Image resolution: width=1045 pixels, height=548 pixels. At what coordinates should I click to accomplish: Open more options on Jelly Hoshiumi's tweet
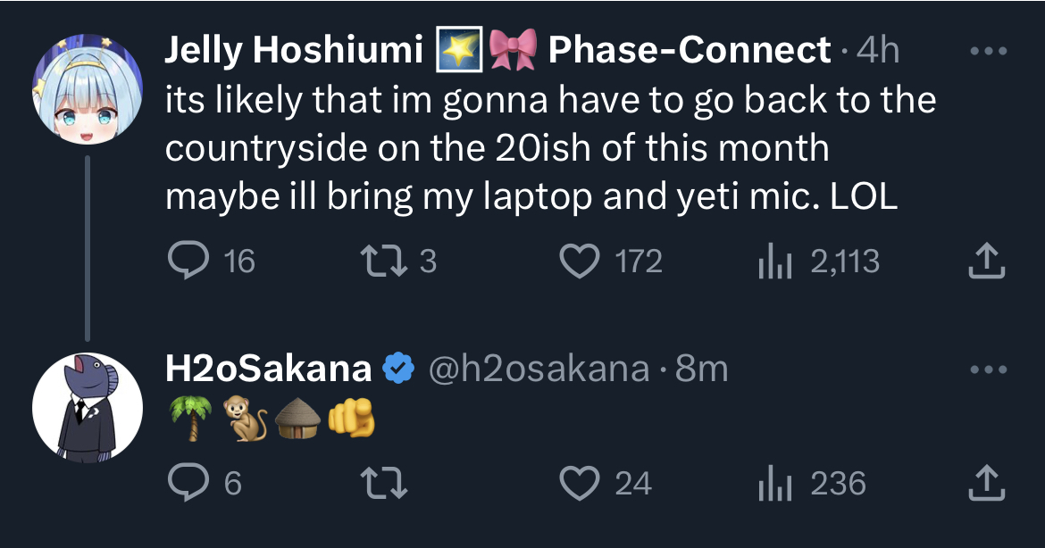tap(989, 51)
